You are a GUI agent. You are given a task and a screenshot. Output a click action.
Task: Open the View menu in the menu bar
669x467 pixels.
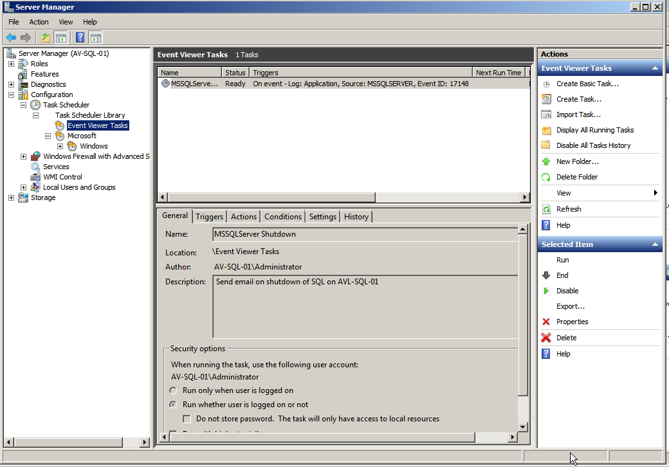click(66, 22)
